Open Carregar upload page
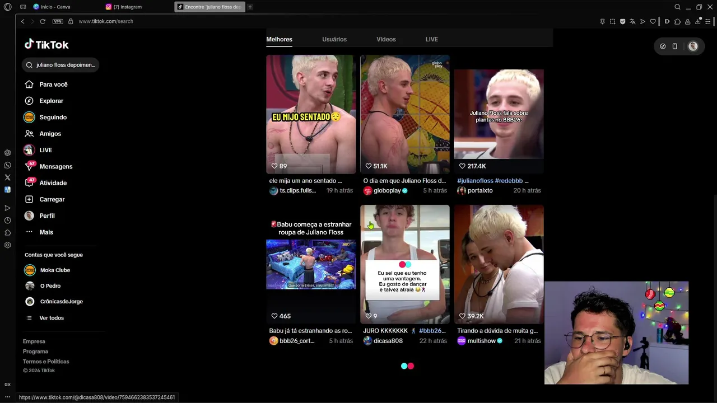717x403 pixels. (x=52, y=199)
